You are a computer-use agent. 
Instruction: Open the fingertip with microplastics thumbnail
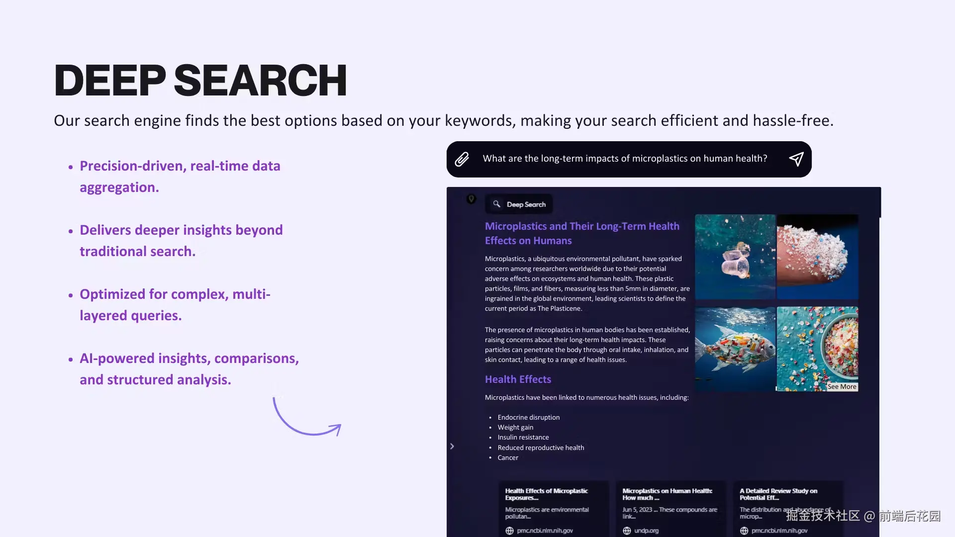pyautogui.click(x=817, y=257)
